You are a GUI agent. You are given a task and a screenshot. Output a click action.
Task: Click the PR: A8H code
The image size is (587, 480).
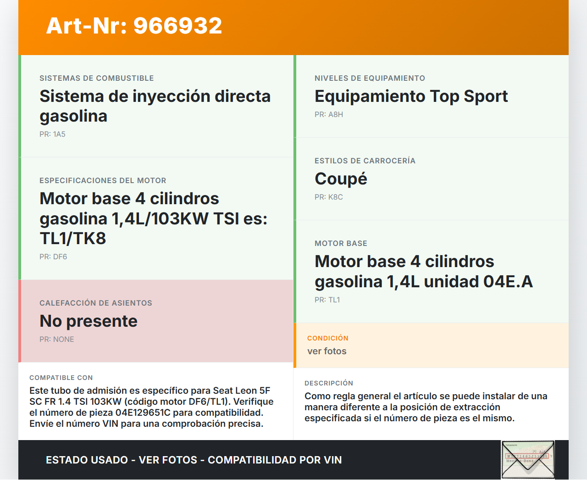click(328, 115)
